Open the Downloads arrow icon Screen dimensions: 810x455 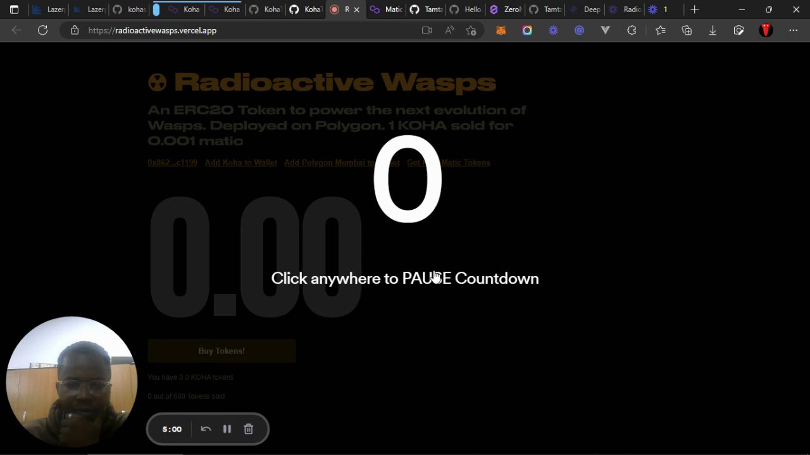(x=713, y=30)
